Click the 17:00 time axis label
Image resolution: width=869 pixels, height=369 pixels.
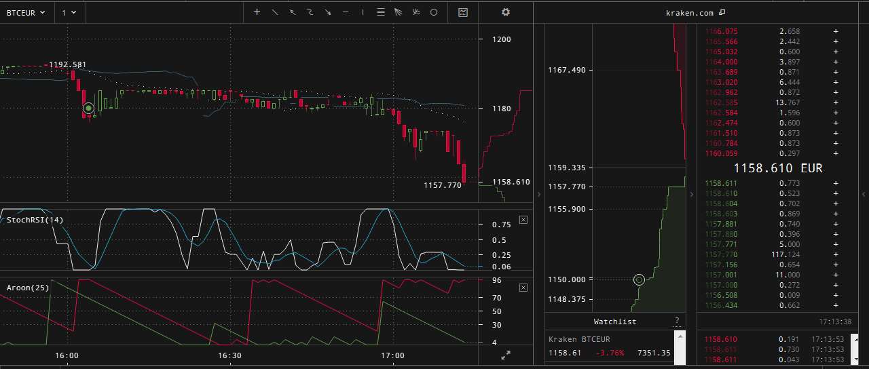pyautogui.click(x=392, y=355)
